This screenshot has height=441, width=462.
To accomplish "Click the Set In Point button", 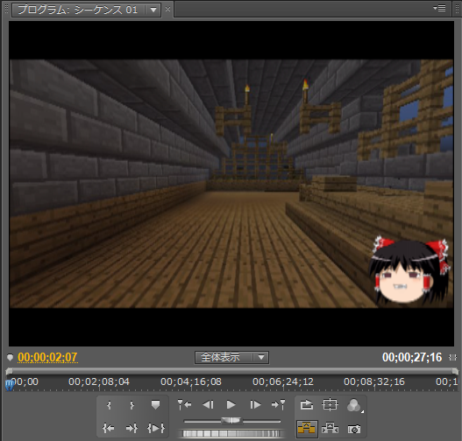I will tap(109, 405).
